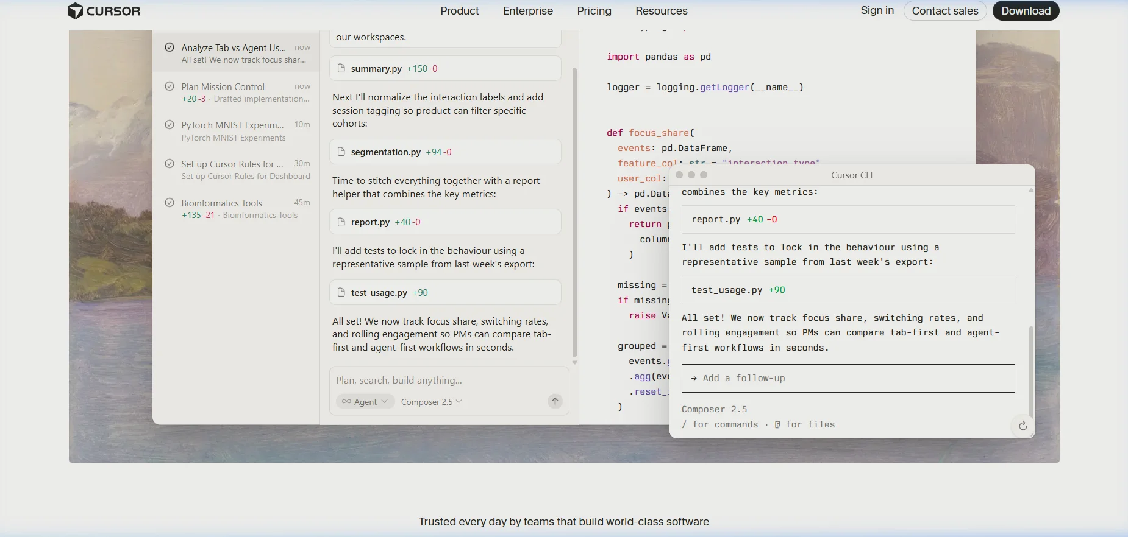Click the Download button
The height and width of the screenshot is (537, 1128).
pos(1026,11)
